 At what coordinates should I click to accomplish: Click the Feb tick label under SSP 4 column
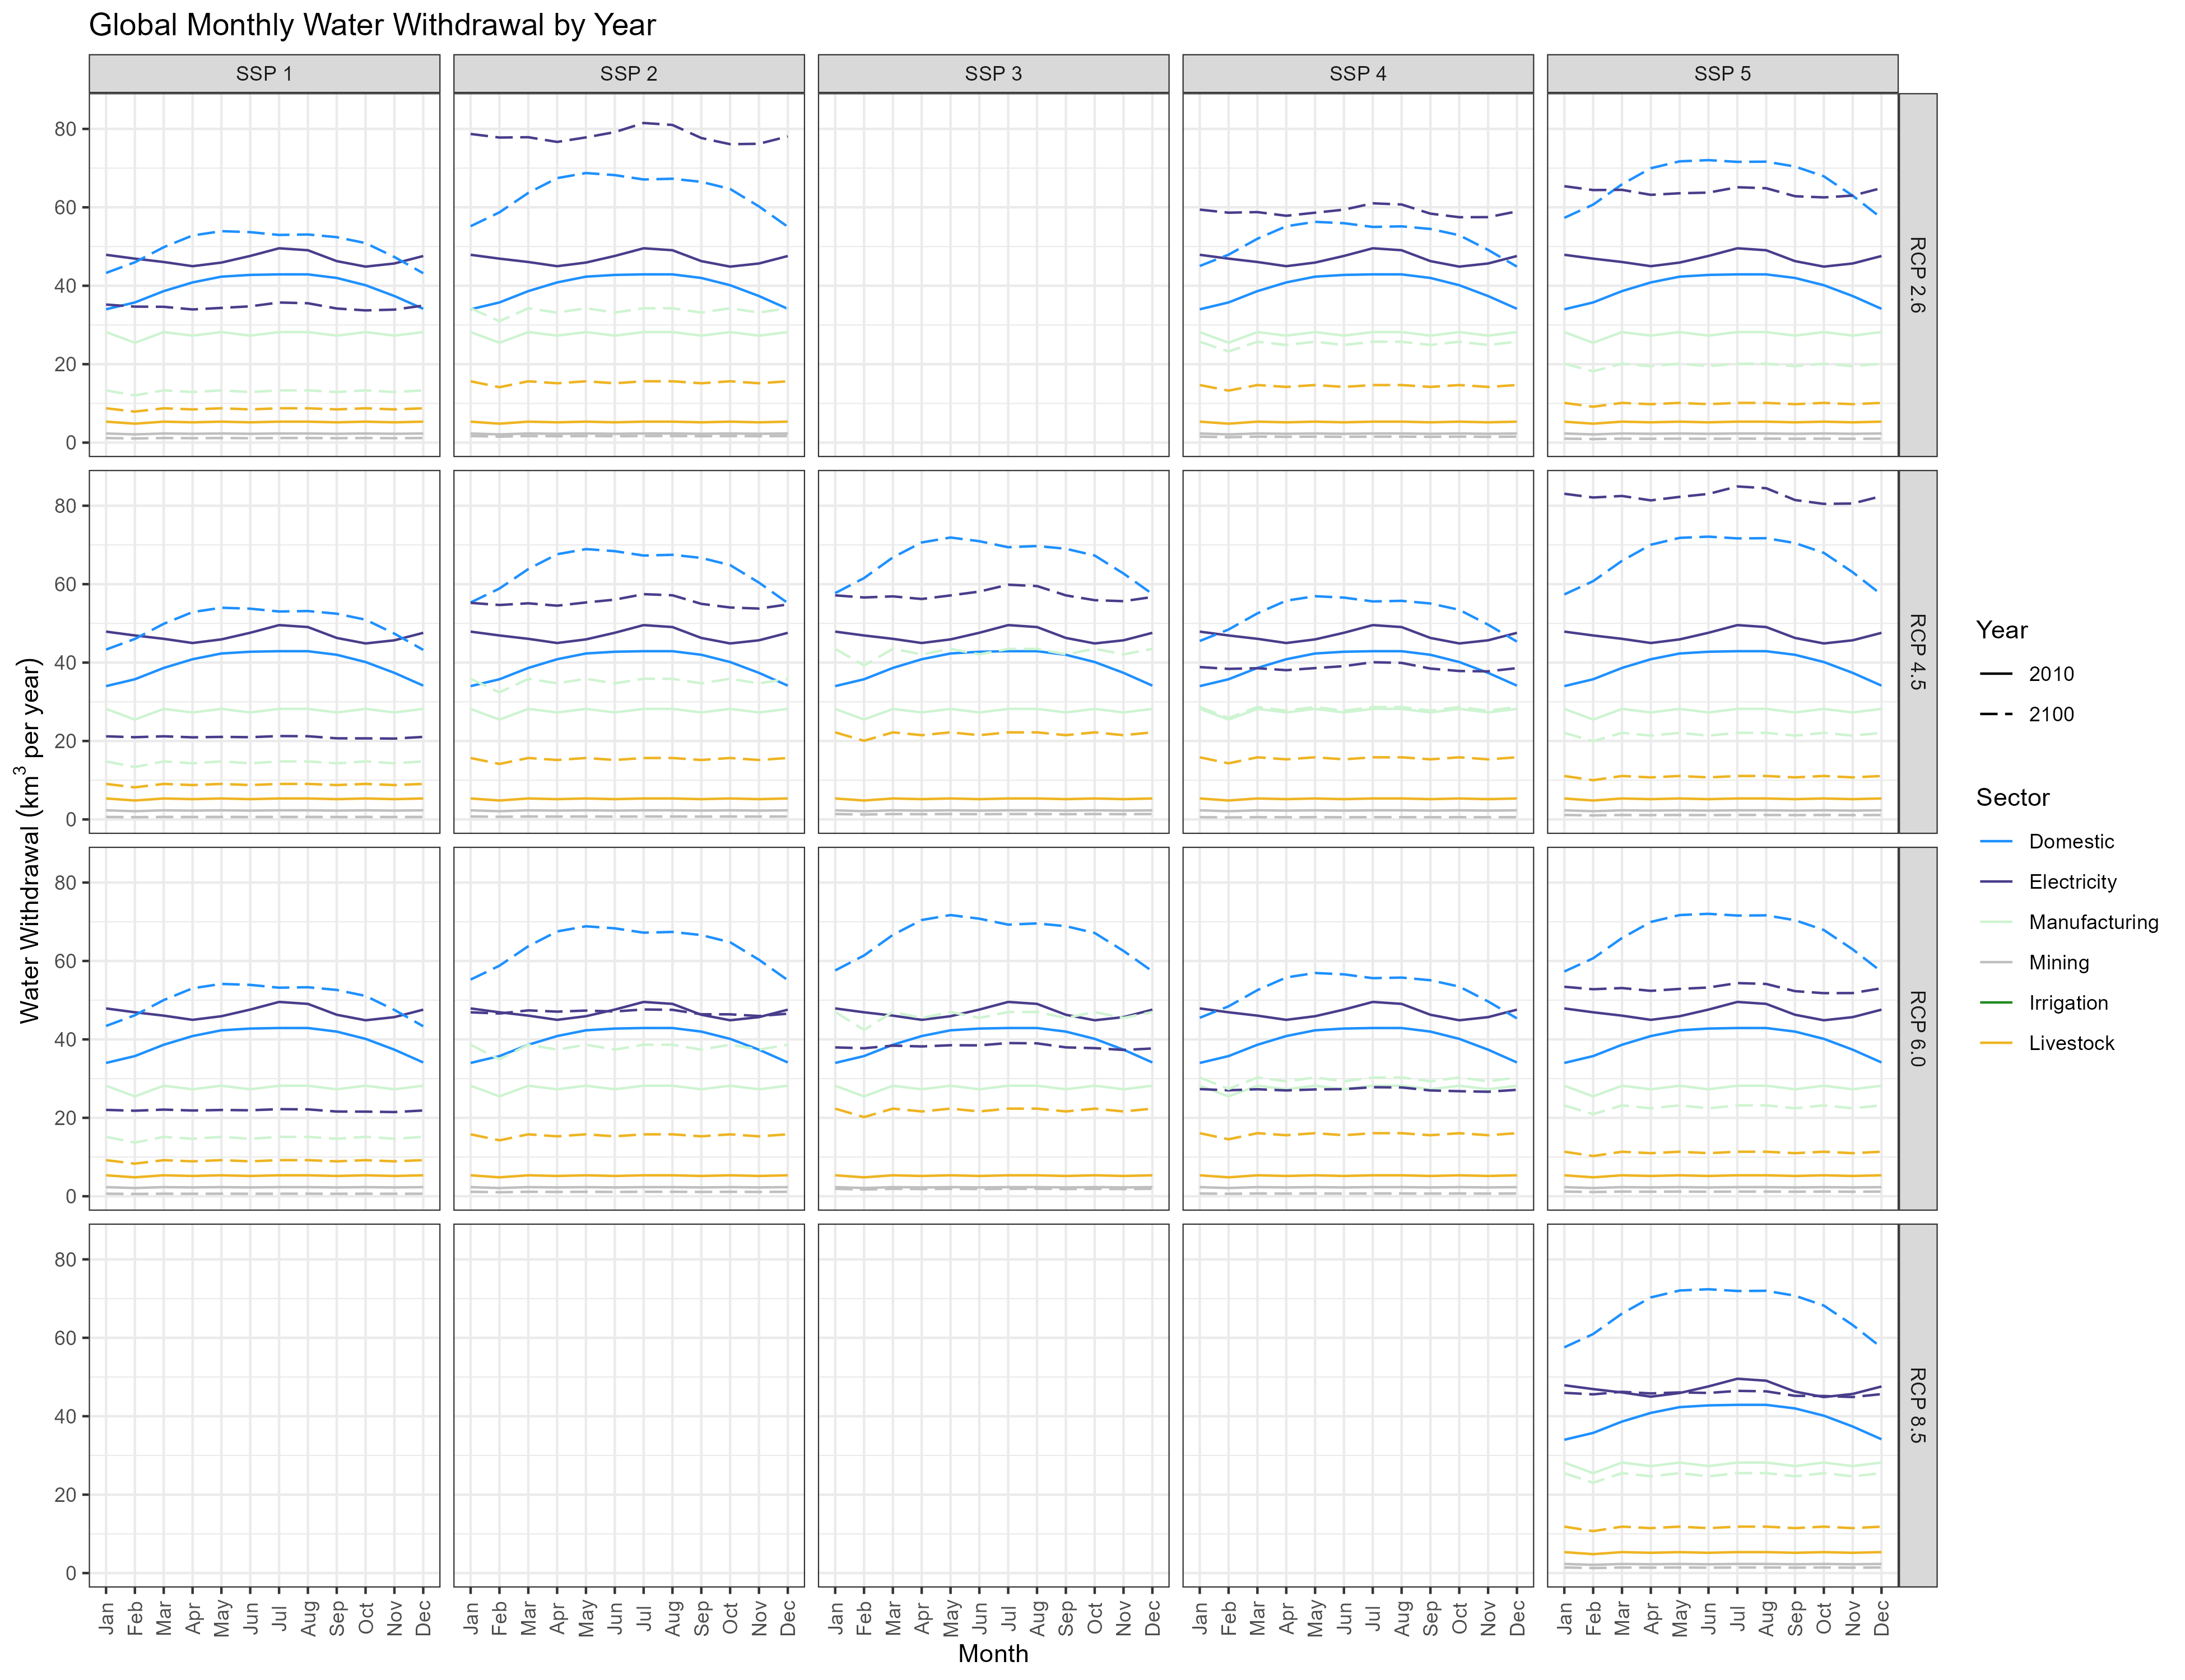[x=1230, y=1617]
